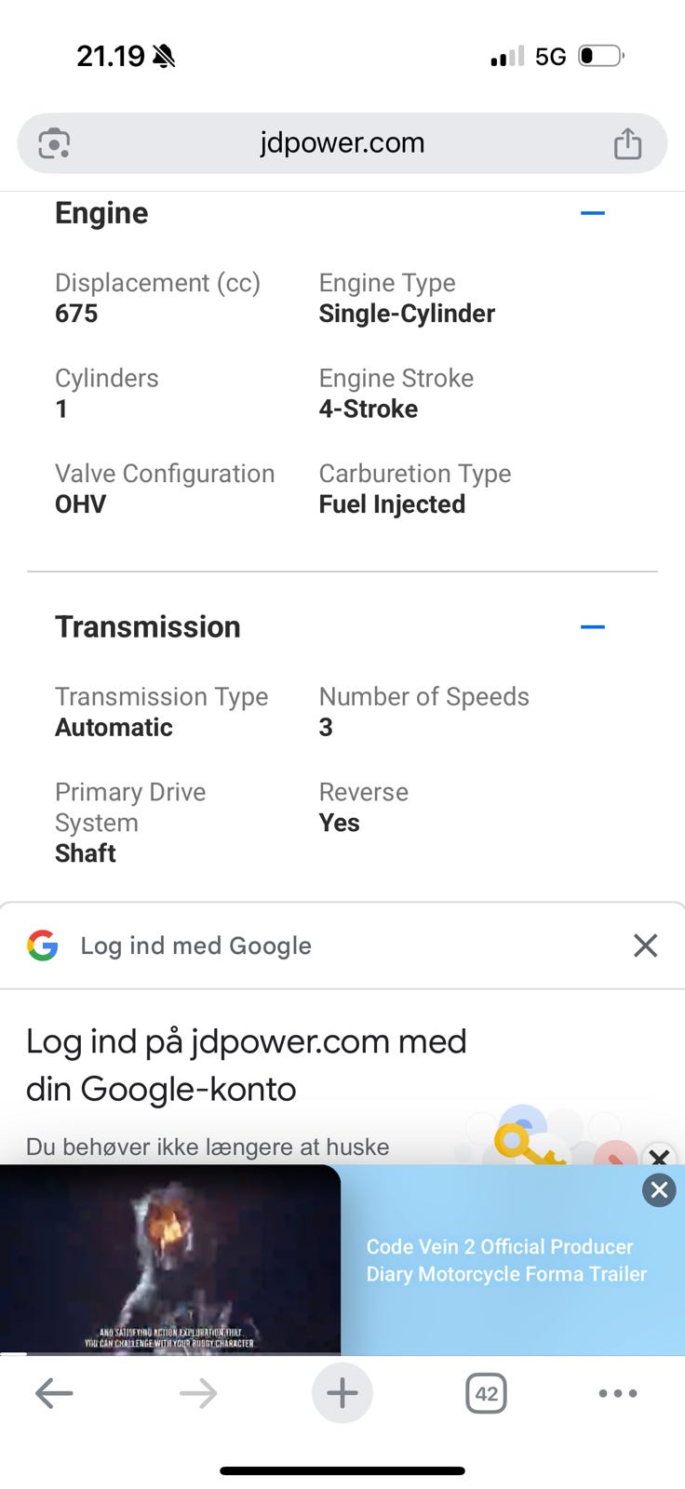Viewport: 685px width, 1489px height.
Task: Open the three-dot browser menu
Action: tap(618, 1393)
